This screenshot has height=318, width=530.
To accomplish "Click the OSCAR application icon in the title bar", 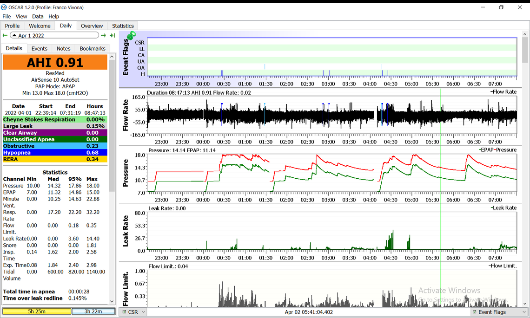I will coord(4,7).
